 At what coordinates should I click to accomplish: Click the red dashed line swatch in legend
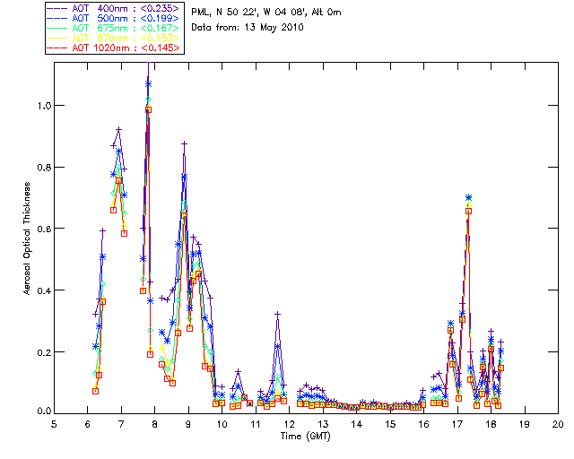tap(57, 48)
